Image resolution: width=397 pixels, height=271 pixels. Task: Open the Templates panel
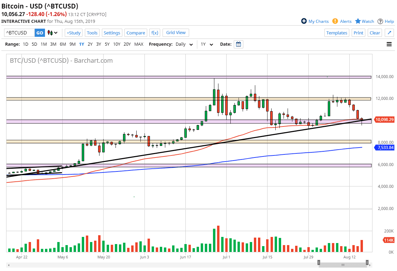click(337, 33)
